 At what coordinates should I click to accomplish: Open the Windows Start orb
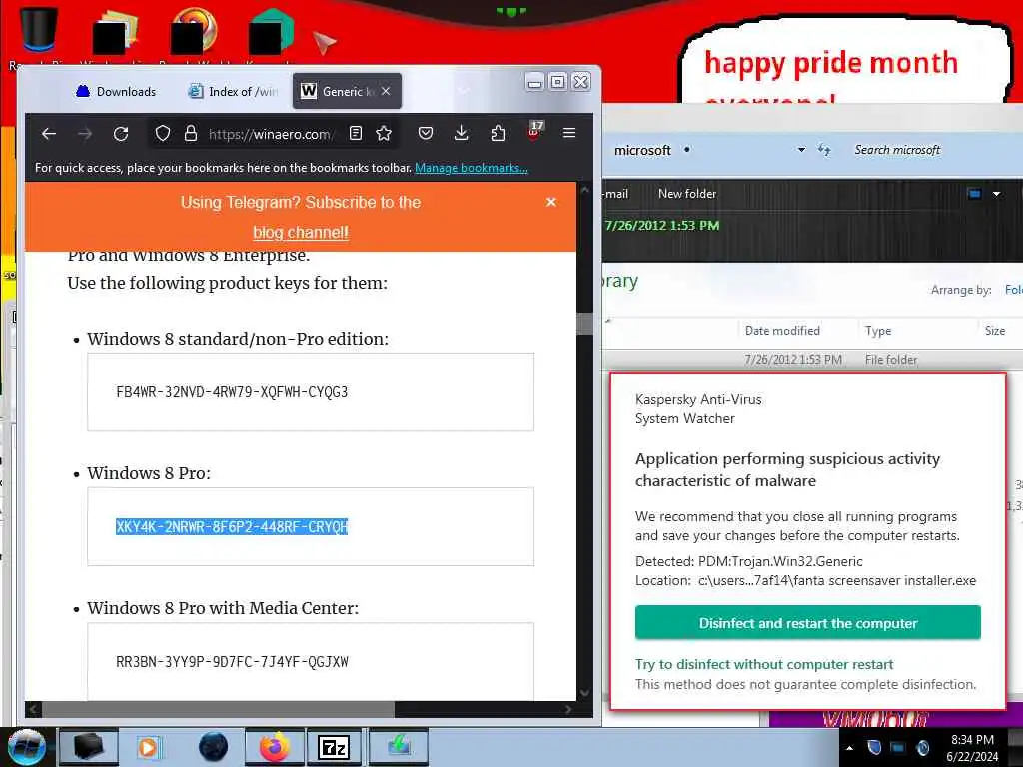[x=26, y=747]
